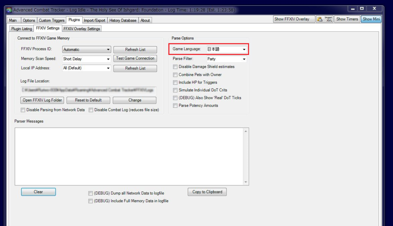Click the Log File Location path field
This screenshot has height=226, width=393.
[89, 90]
